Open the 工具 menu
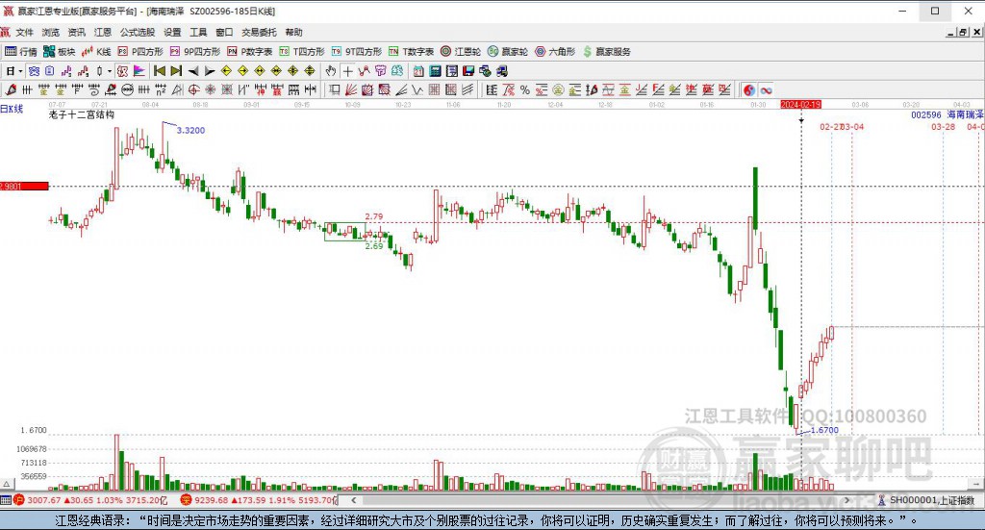 (x=198, y=32)
